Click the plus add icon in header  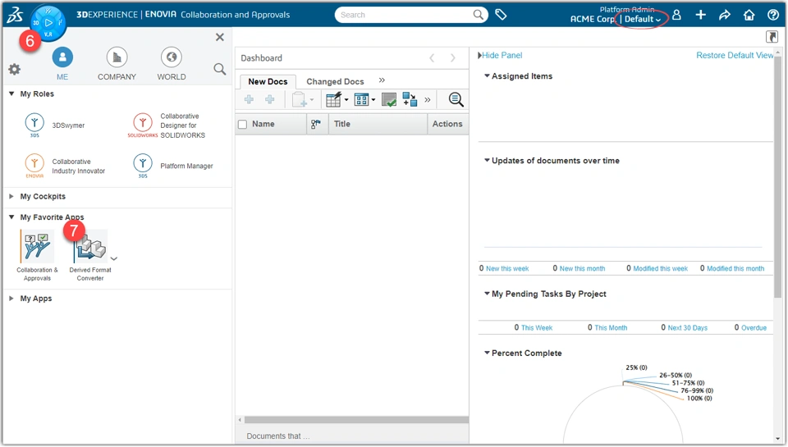700,15
